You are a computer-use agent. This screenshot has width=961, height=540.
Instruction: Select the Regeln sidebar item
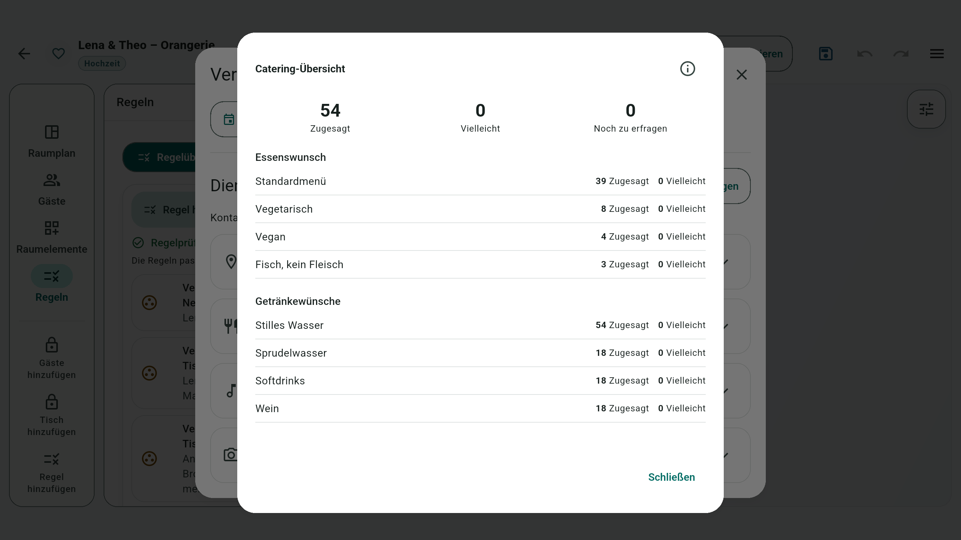pyautogui.click(x=52, y=283)
